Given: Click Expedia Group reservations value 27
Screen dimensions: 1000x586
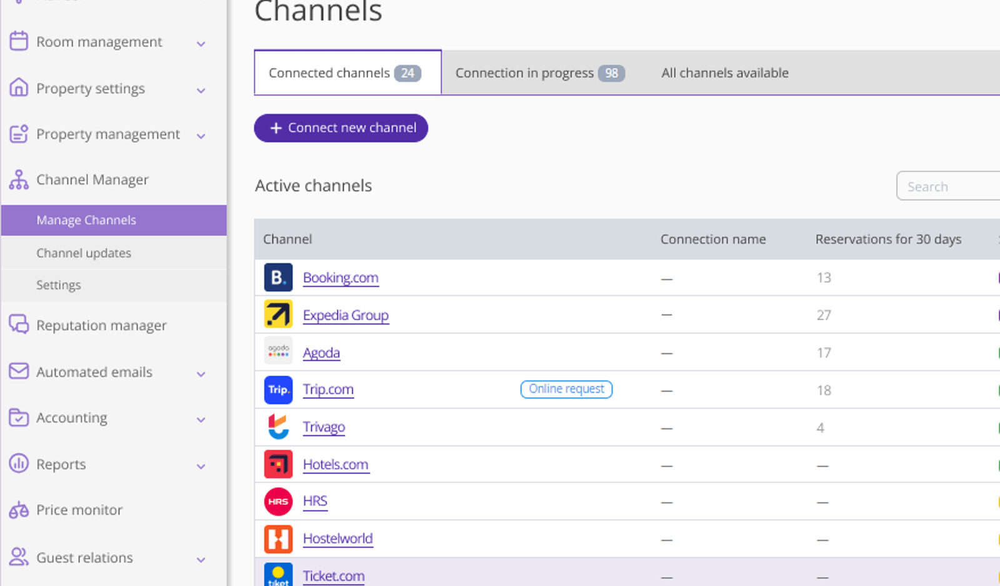Looking at the screenshot, I should 824,315.
